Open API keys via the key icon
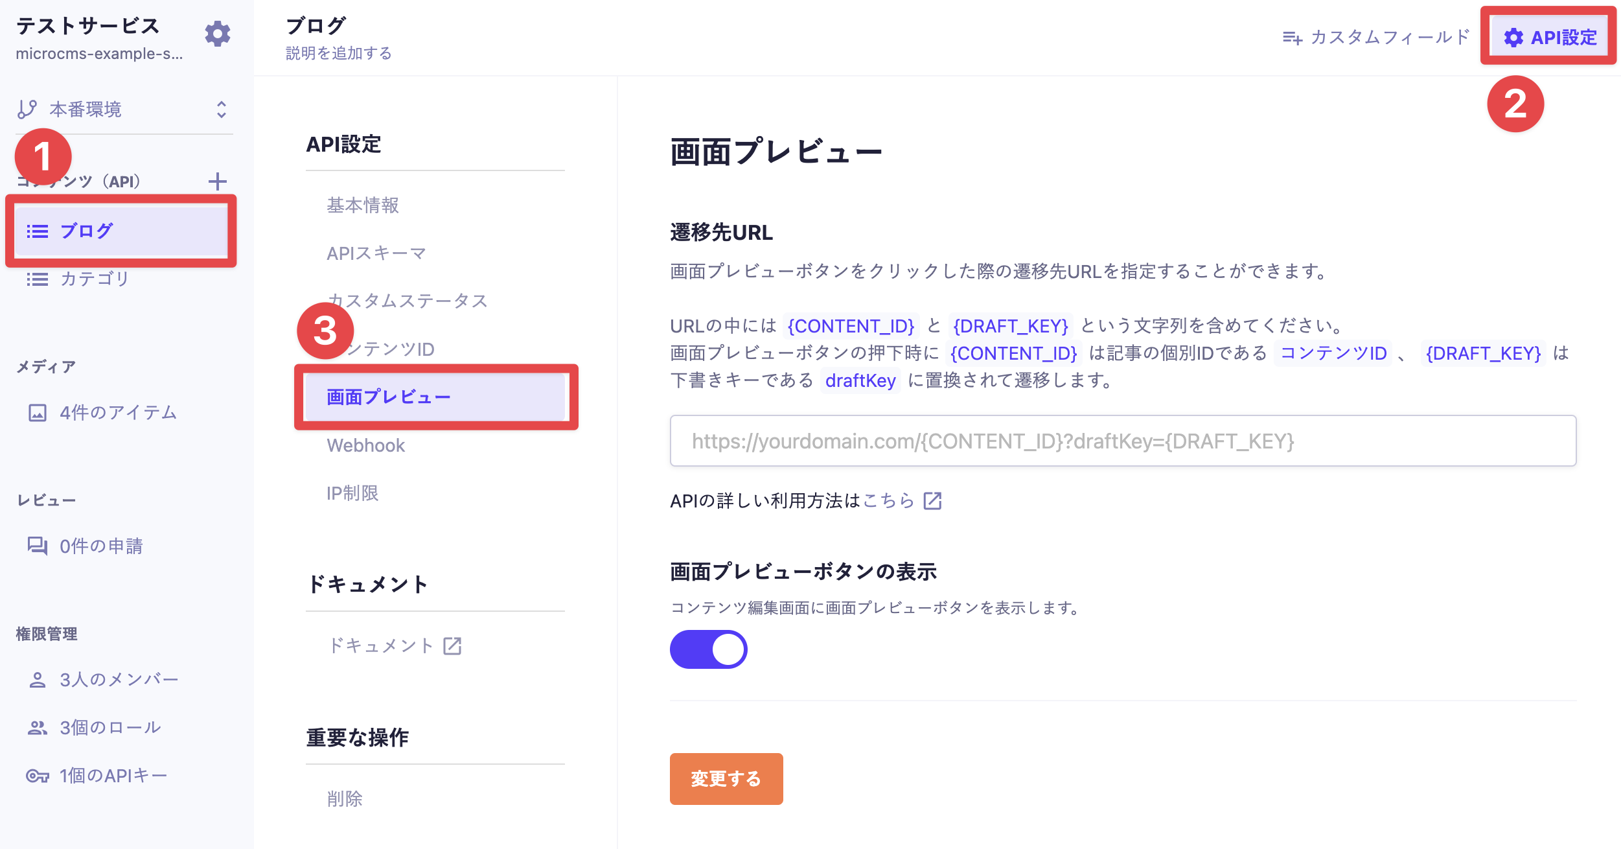This screenshot has width=1621, height=849. point(37,775)
